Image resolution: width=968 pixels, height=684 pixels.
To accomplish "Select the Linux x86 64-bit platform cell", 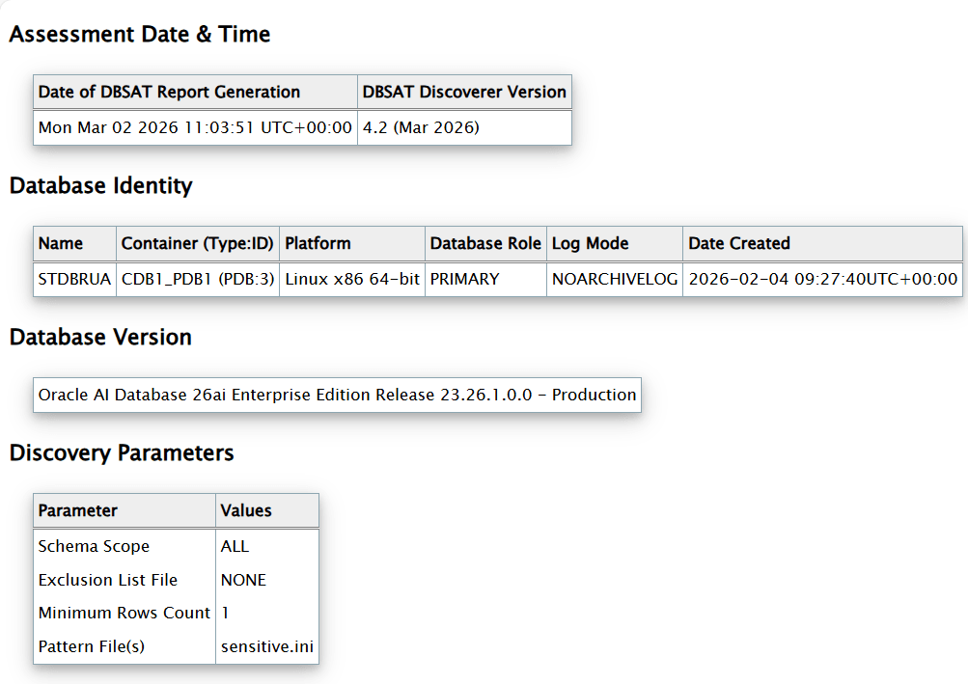I will tap(352, 279).
